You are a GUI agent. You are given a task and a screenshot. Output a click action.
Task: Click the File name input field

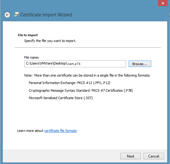(x=75, y=64)
